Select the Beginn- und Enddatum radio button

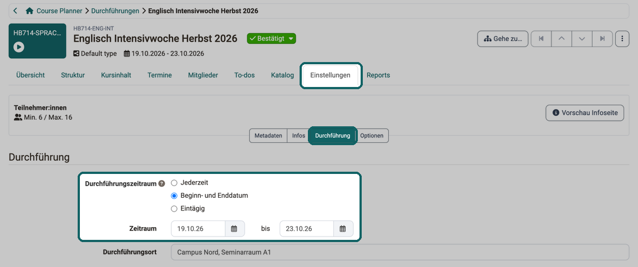pyautogui.click(x=174, y=196)
